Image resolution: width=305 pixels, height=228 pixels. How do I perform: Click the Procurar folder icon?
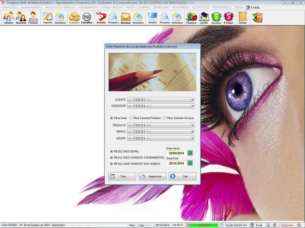click(126, 17)
